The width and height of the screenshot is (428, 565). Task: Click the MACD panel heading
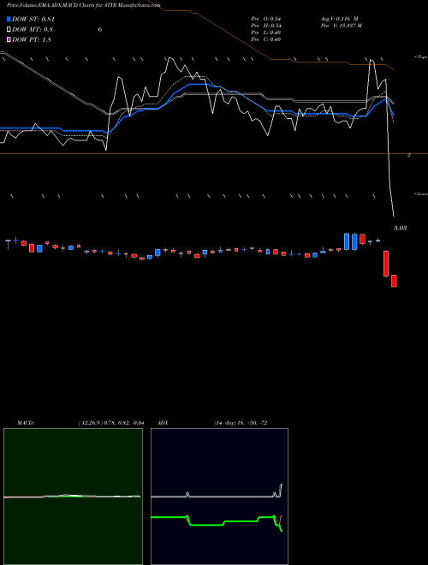pyautogui.click(x=26, y=423)
